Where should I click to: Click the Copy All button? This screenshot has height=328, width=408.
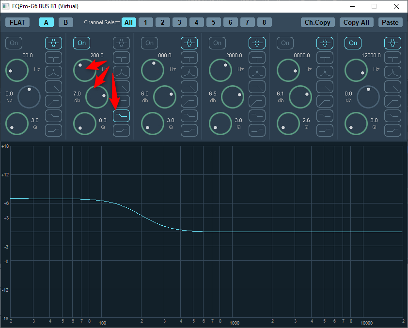[x=356, y=22]
